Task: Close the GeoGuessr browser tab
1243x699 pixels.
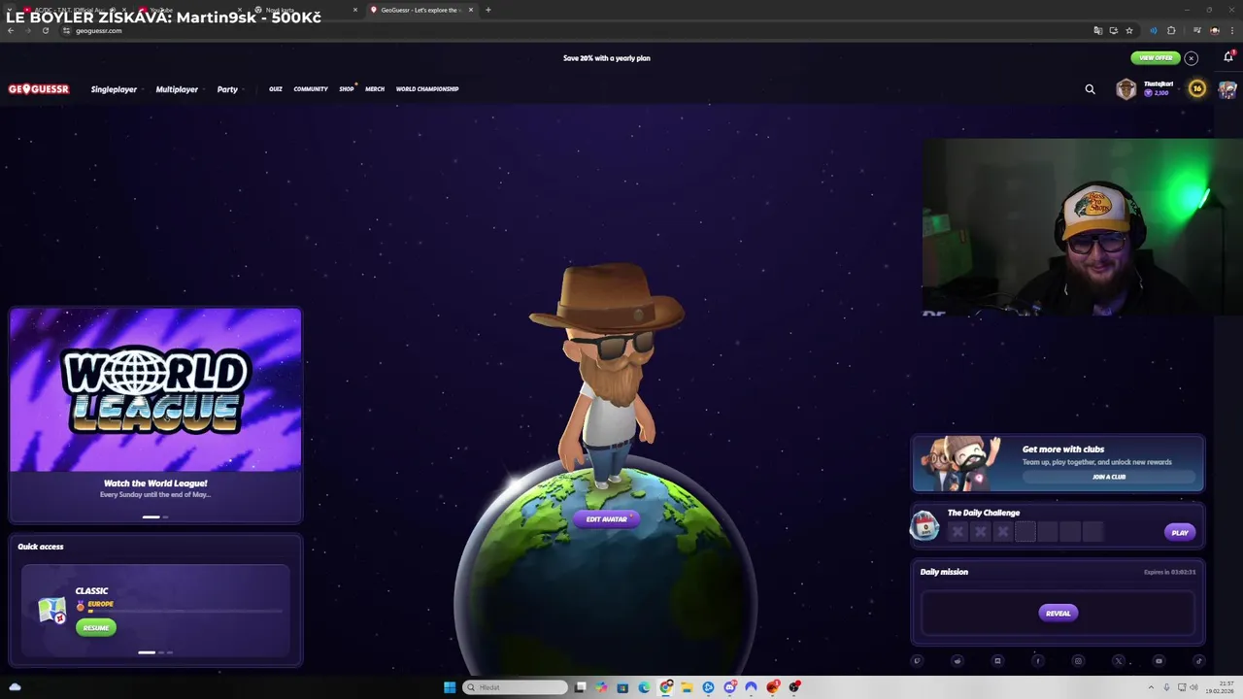Action: tap(471, 10)
